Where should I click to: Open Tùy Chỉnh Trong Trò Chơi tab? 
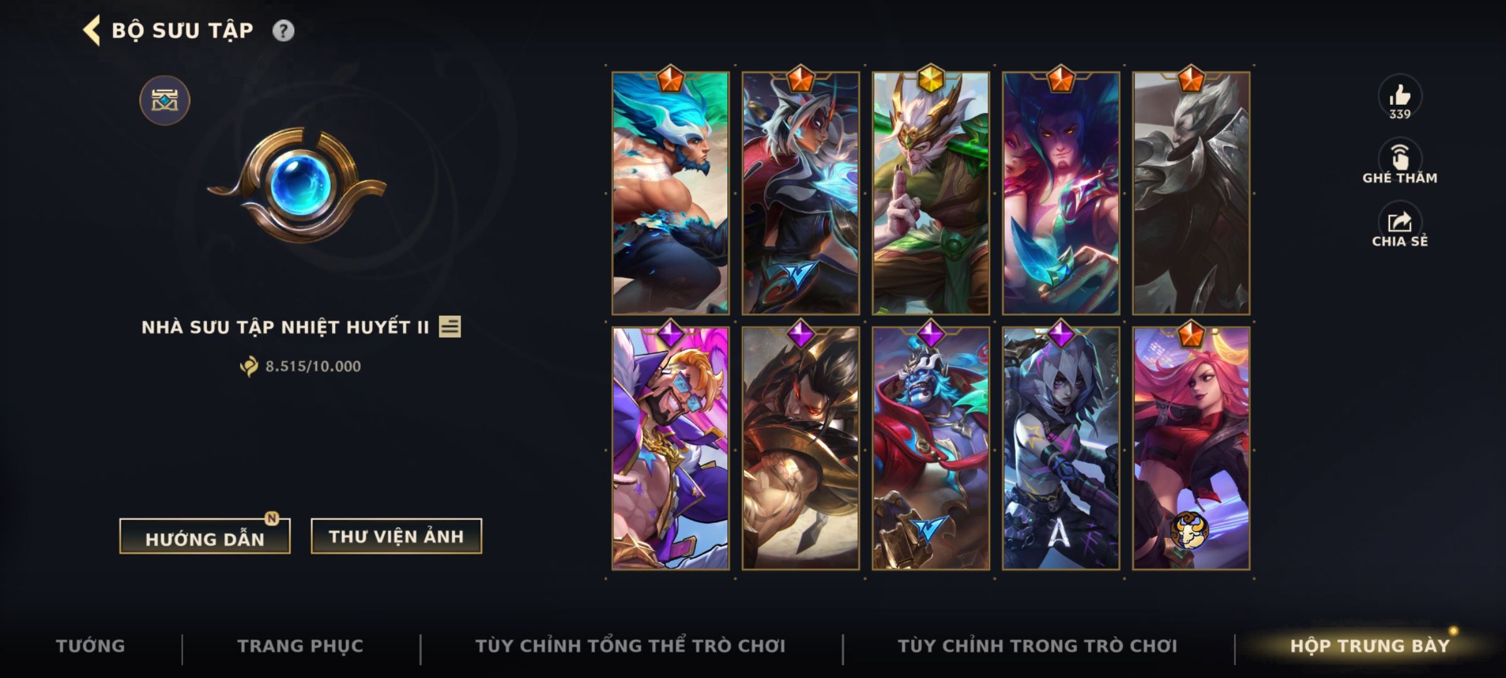pyautogui.click(x=1037, y=646)
